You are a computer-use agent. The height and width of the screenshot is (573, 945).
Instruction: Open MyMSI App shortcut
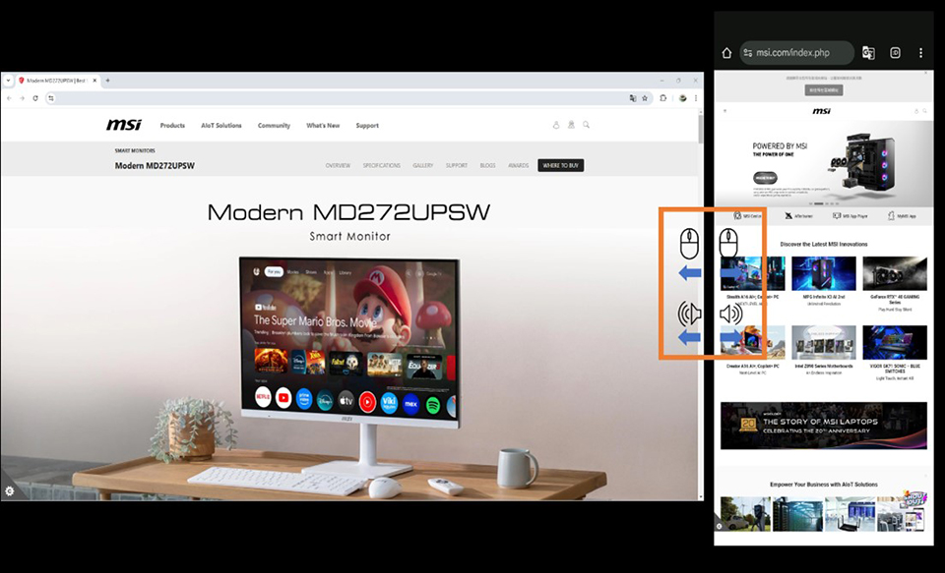(x=902, y=215)
